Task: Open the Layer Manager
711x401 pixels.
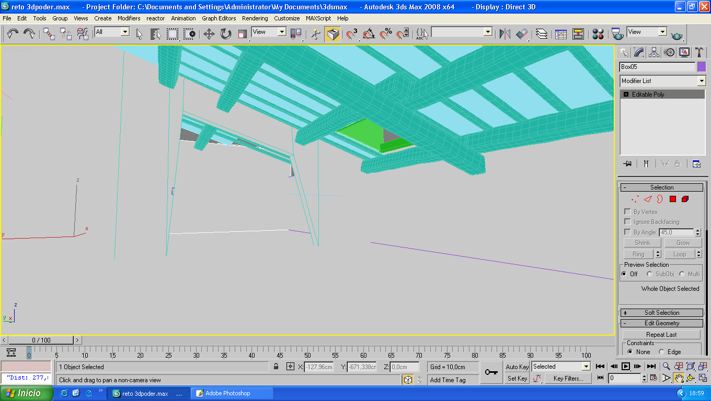Action: click(542, 34)
